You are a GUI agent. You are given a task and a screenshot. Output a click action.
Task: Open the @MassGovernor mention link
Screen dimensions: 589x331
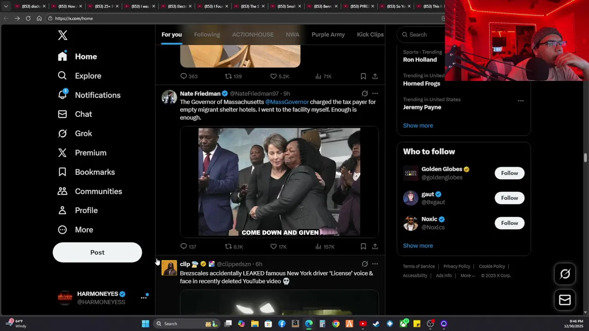[287, 102]
